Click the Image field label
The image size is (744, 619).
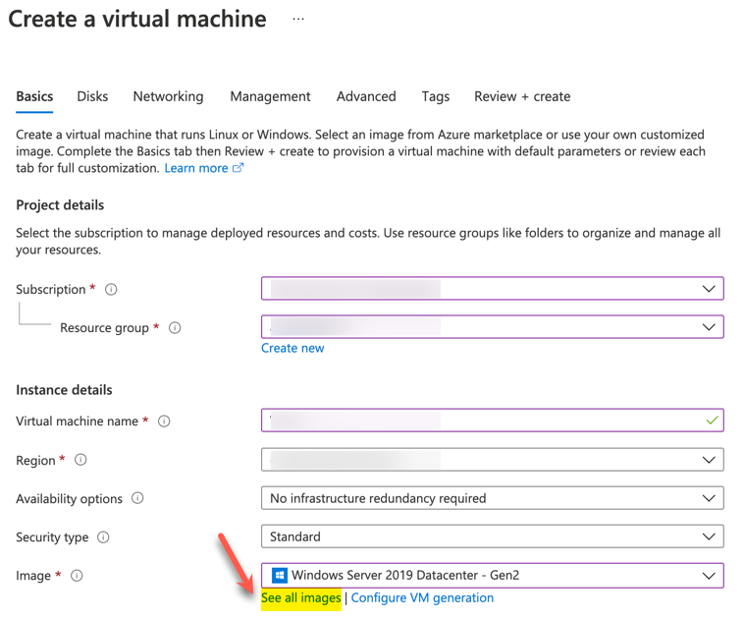[33, 576]
